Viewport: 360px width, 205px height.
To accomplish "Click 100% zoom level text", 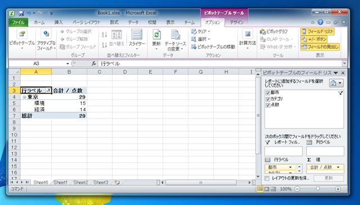I will click(x=286, y=189).
